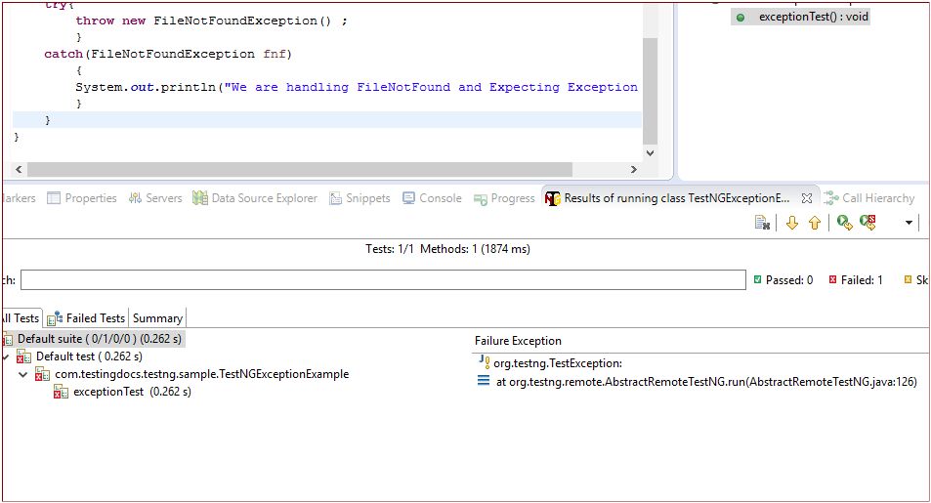Screen dimensions: 931x503
Task: Switch to the All Tests tab
Action: pos(21,318)
